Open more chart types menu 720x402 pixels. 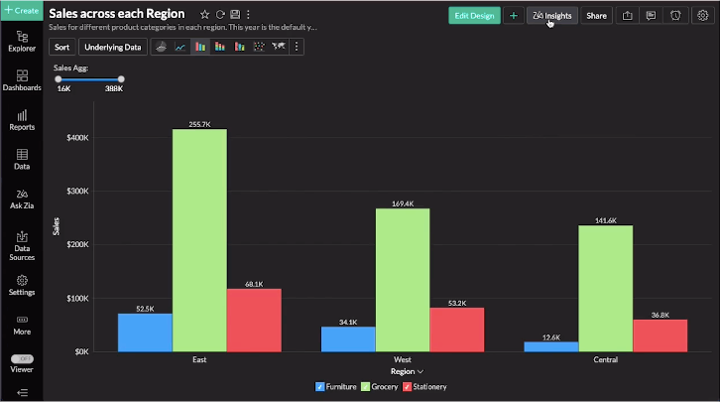(x=297, y=47)
